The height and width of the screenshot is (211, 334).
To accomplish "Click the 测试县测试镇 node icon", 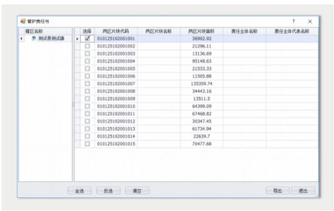I will click(34, 39).
